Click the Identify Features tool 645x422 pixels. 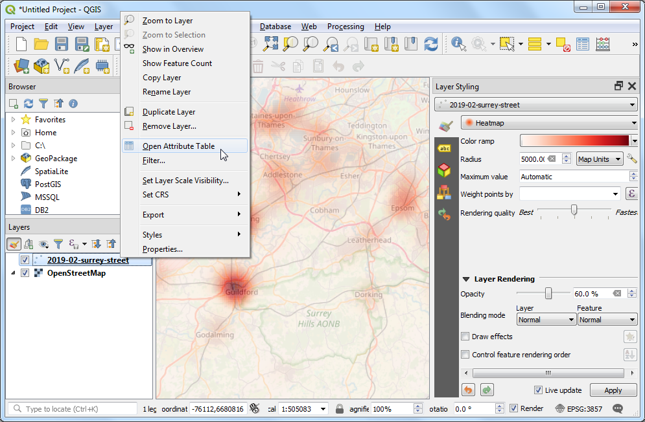(x=459, y=44)
